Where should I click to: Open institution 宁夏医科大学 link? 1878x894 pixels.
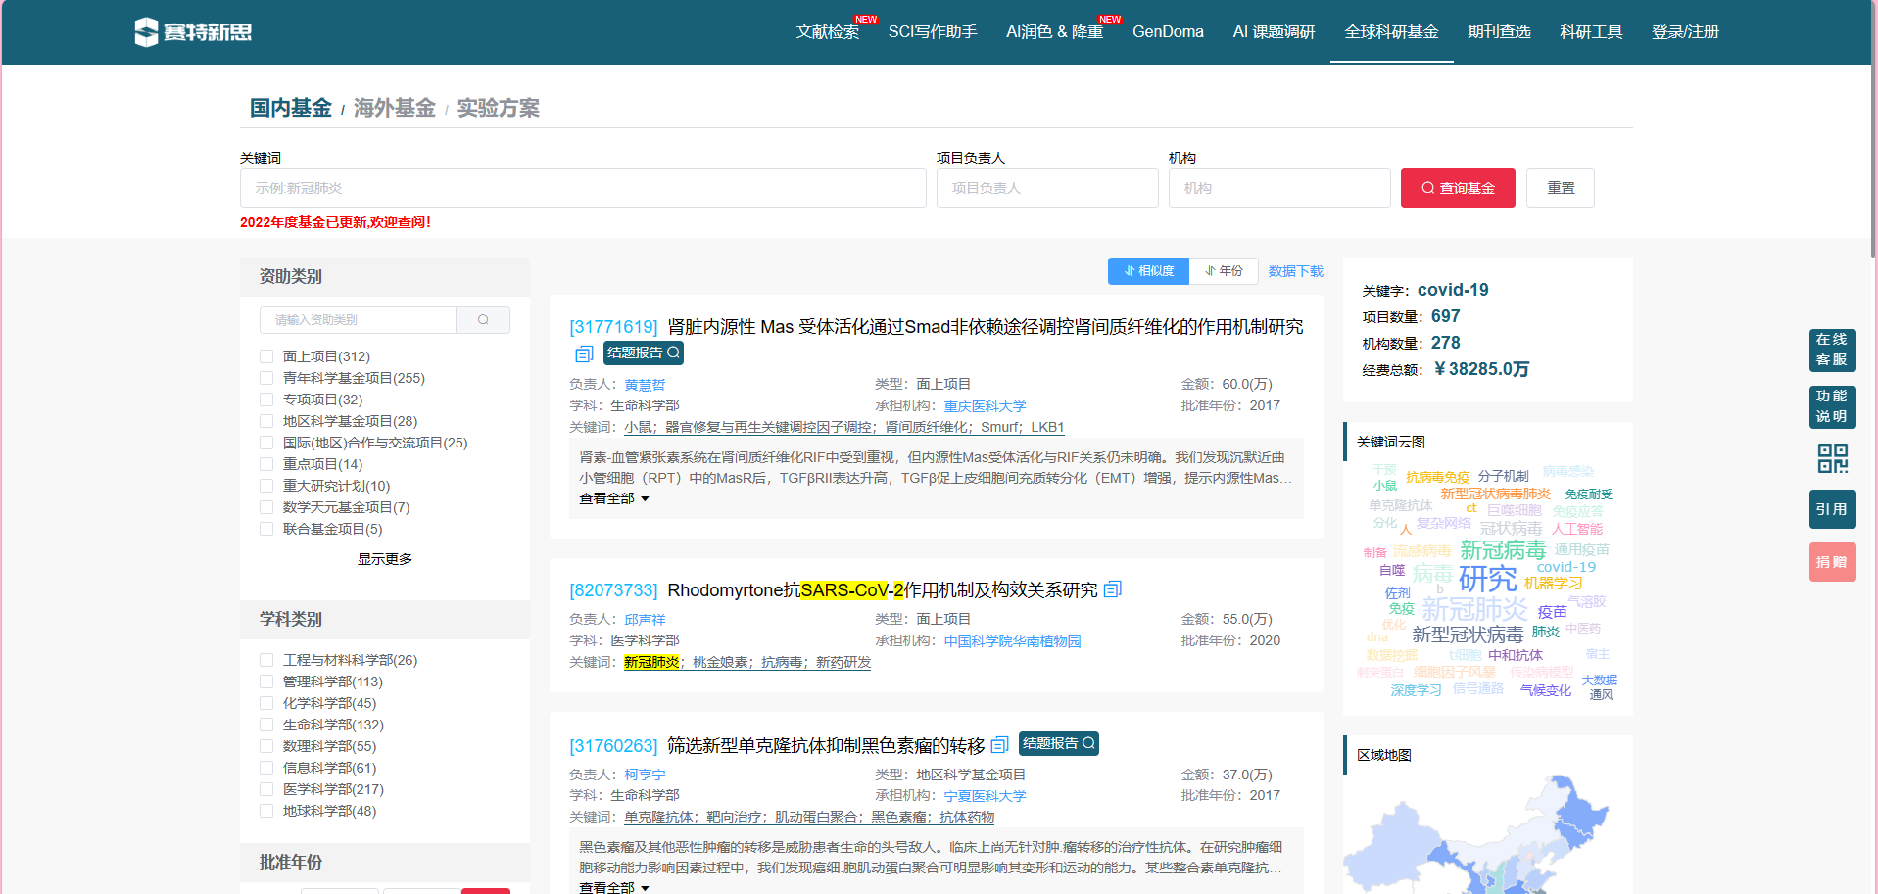[985, 796]
